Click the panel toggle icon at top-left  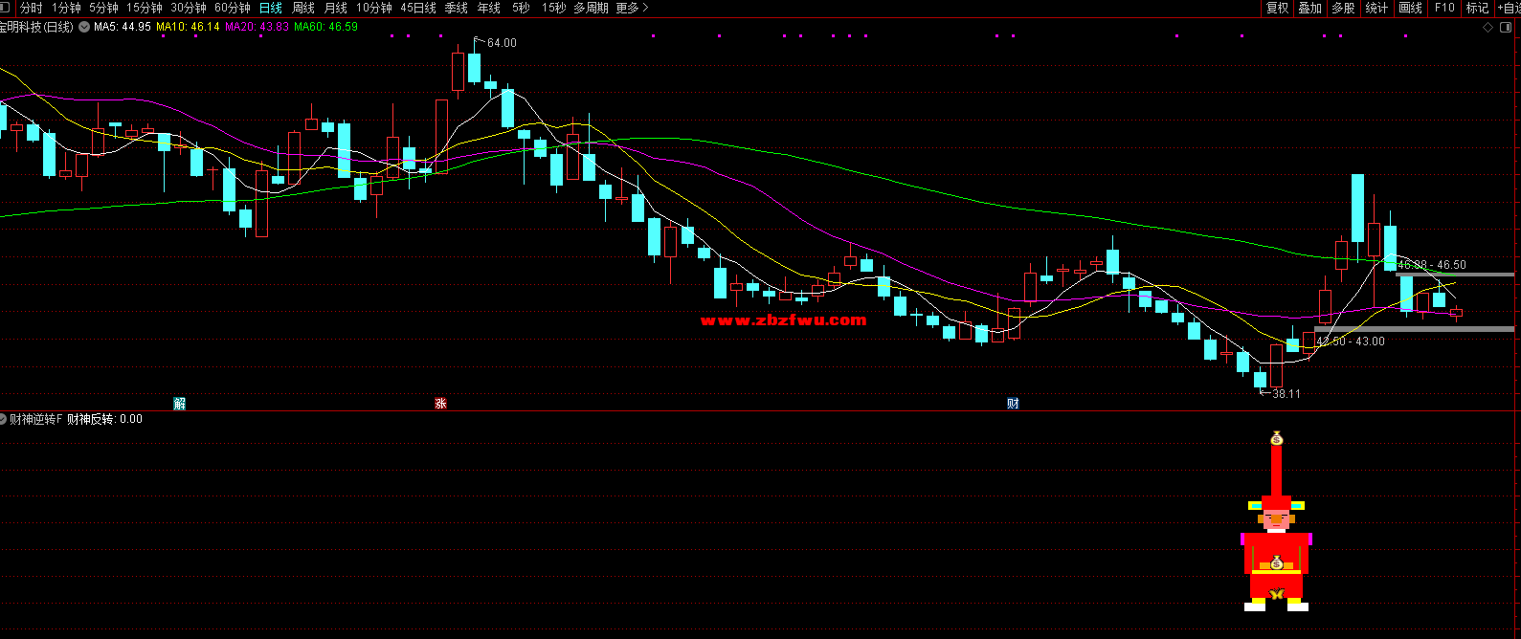pos(7,8)
